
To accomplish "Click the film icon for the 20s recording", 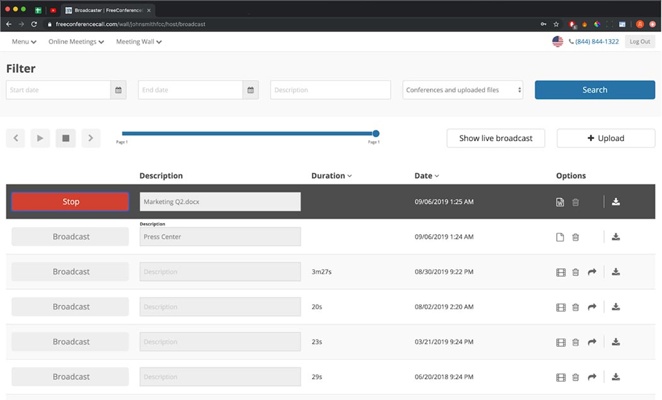I will pos(560,307).
